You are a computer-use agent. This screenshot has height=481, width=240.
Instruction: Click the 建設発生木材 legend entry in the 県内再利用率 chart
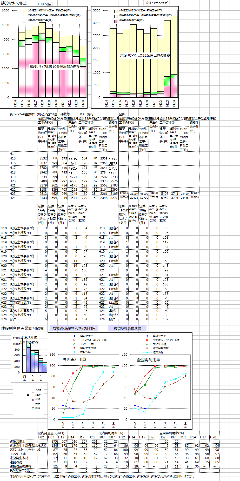83,348
